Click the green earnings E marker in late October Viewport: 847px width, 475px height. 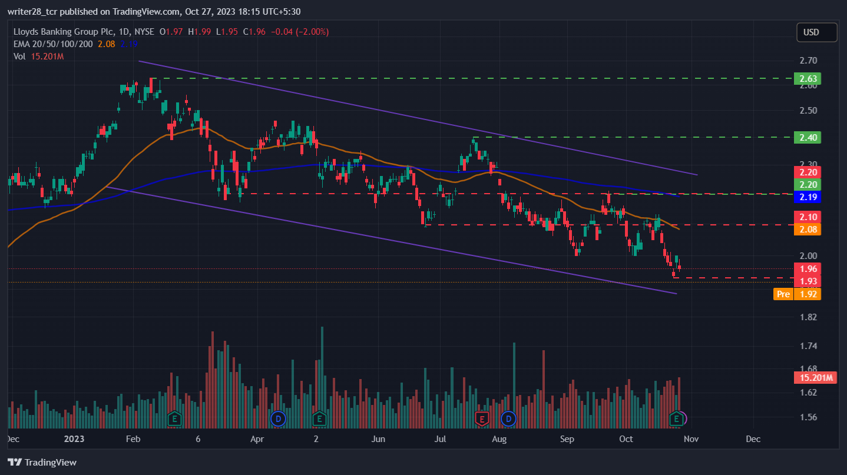pos(677,419)
